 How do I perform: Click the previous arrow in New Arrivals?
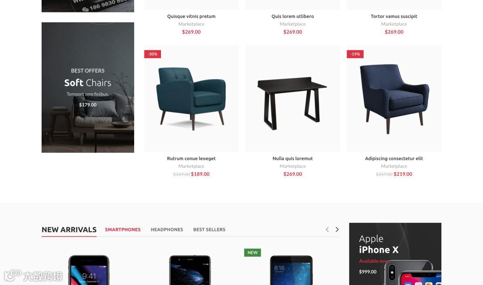click(327, 230)
